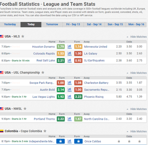Open the USA - NWSL league title
The height and width of the screenshot is (145, 148).
[13, 109]
